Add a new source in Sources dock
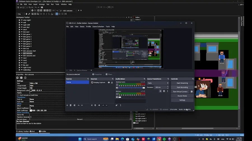 (x=92, y=105)
